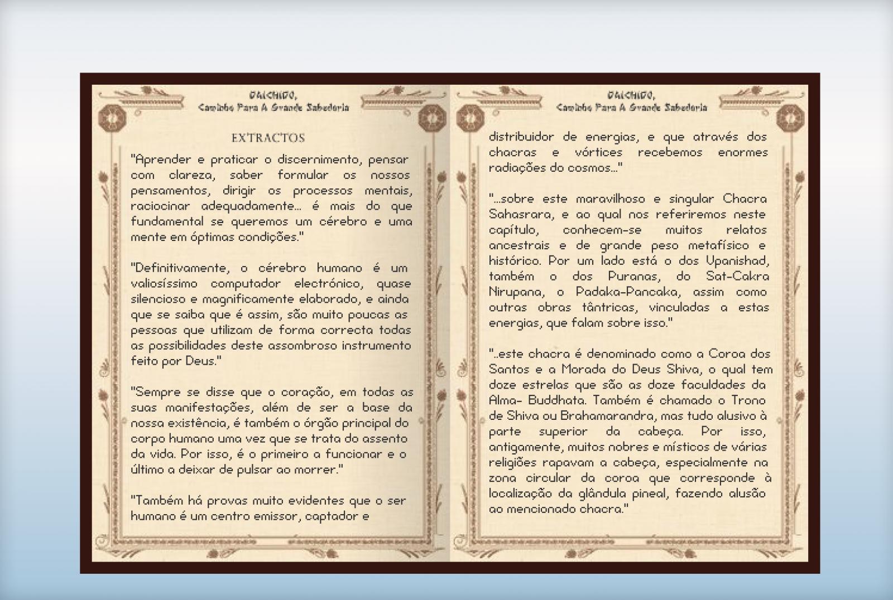
Task: Click the paragraph starting "Aprender e praticar"
Action: [x=271, y=199]
